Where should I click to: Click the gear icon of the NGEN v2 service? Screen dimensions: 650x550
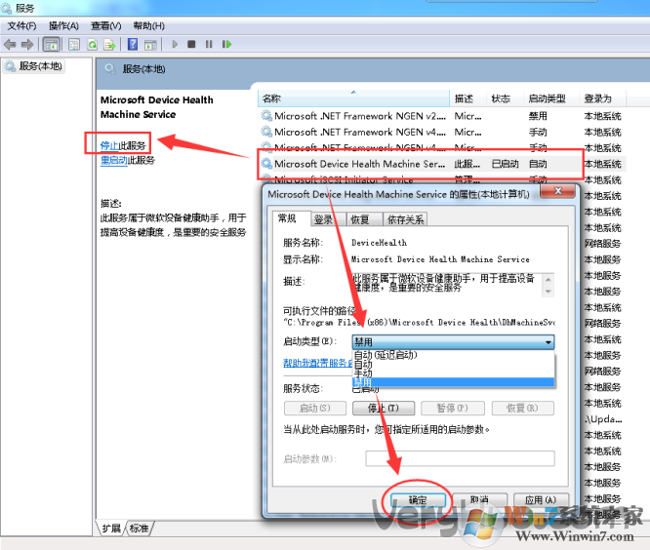(x=266, y=115)
